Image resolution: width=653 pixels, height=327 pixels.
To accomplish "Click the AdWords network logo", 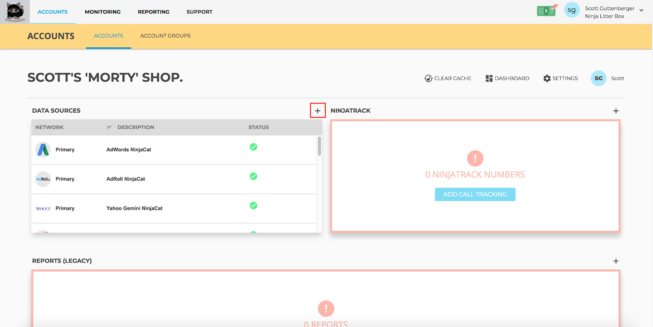I will coord(43,150).
